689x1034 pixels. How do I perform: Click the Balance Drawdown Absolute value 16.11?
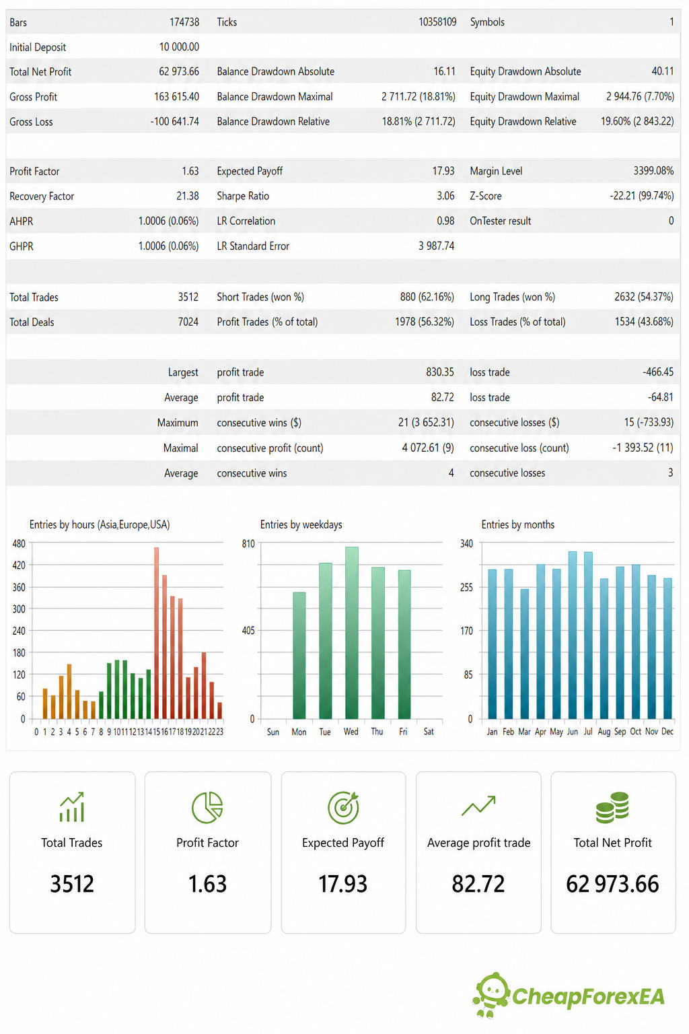(444, 71)
